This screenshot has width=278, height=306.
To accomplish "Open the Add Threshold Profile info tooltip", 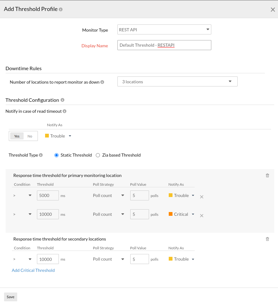I will (x=61, y=9).
